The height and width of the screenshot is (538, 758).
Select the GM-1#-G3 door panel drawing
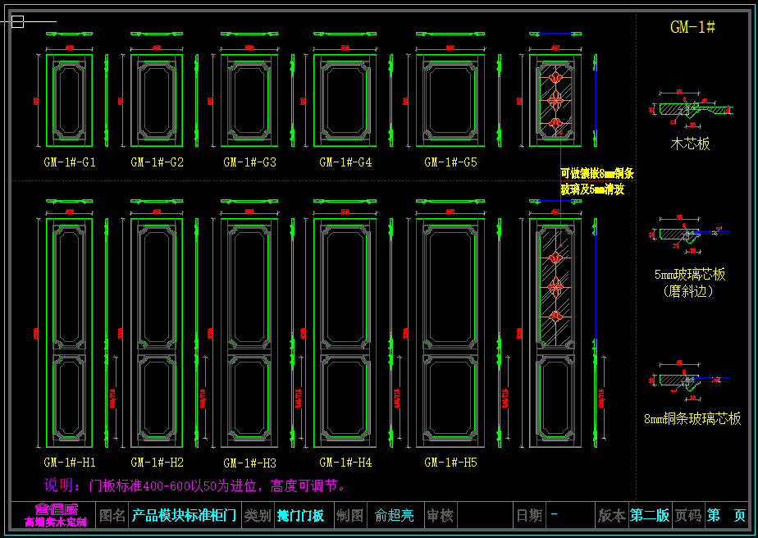click(249, 101)
